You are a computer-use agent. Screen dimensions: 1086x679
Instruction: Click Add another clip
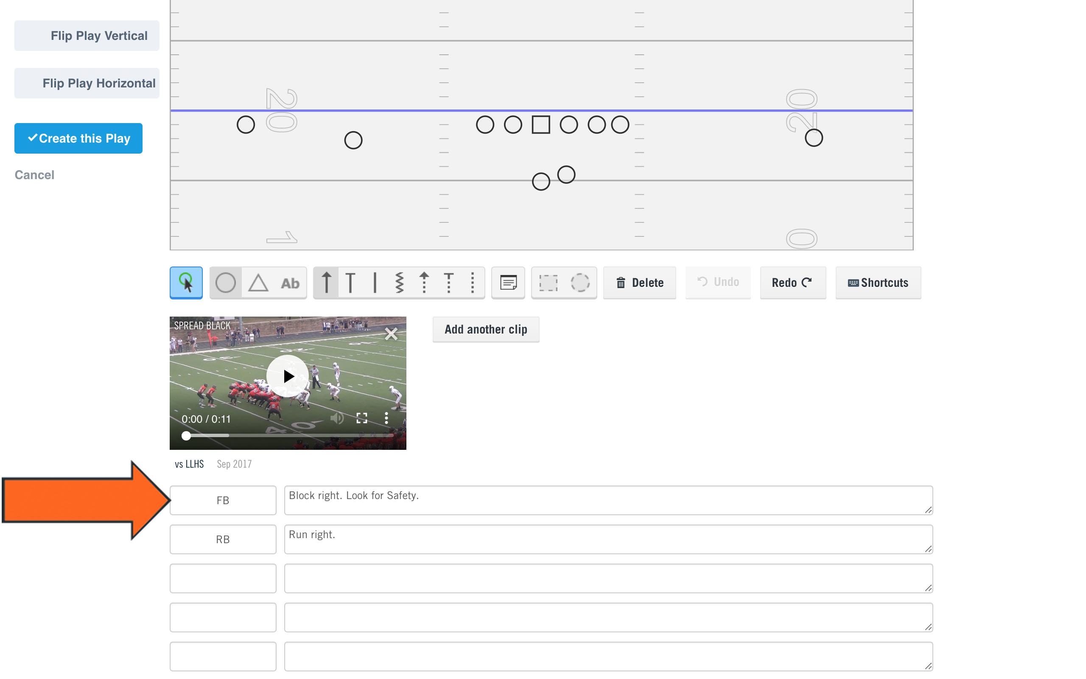click(x=486, y=329)
